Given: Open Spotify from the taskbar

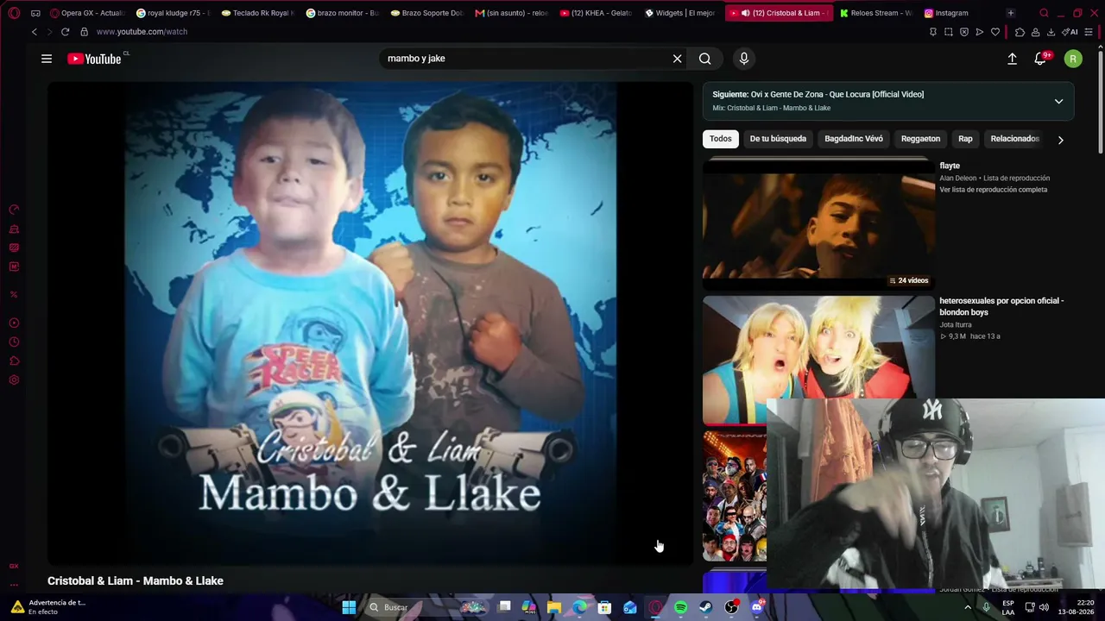Looking at the screenshot, I should pyautogui.click(x=680, y=607).
